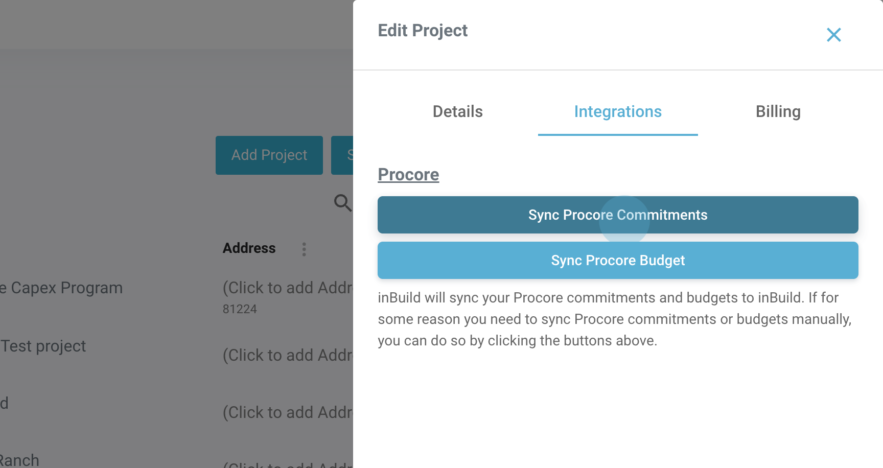Click the 81224 text under the address

tap(240, 309)
